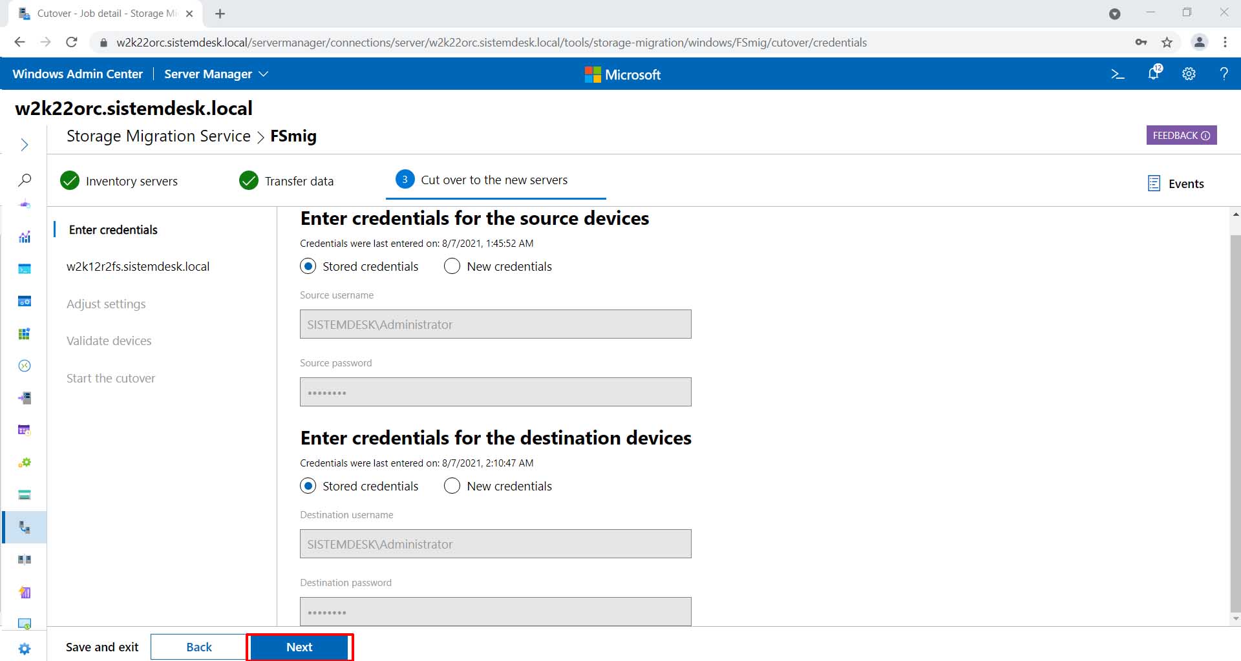1241x661 pixels.
Task: Click the scrollbar up arrow
Action: click(x=1236, y=215)
